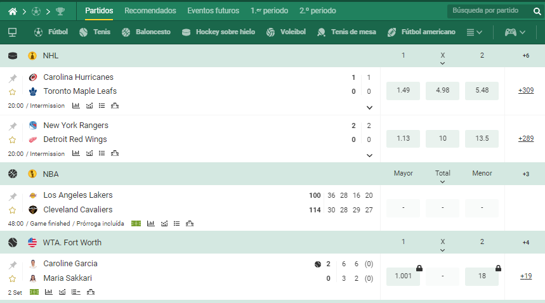The image size is (545, 303).
Task: Open bar chart statistics for Garcia match
Action: 49,292
